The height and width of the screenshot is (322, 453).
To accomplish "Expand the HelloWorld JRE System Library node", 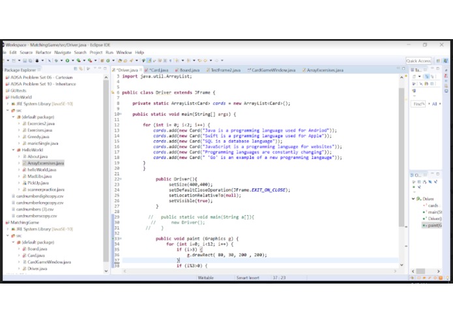I will [x=8, y=104].
